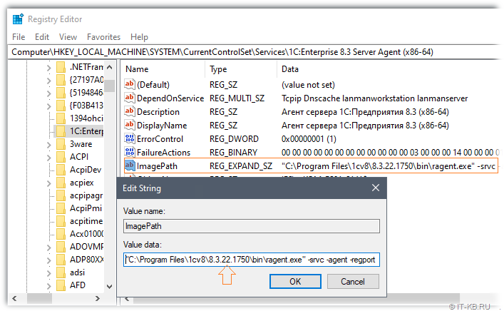The image size is (504, 311).
Task: Click the Value data field in Edit String
Action: (x=252, y=260)
